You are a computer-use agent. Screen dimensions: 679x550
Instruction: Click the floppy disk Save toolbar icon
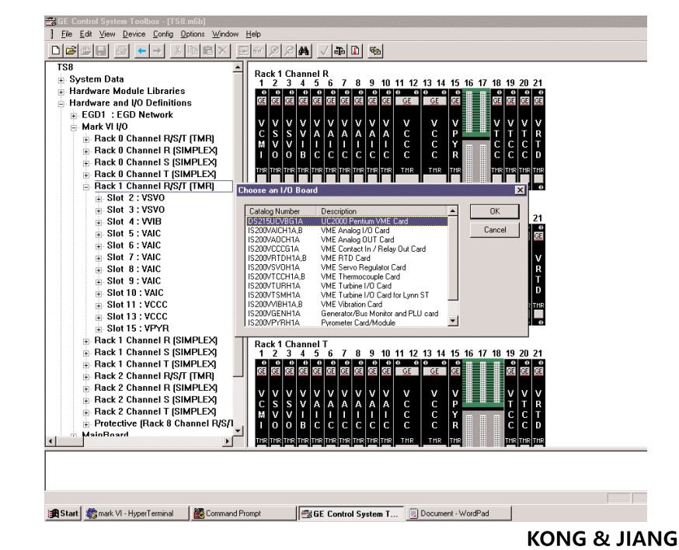101,50
